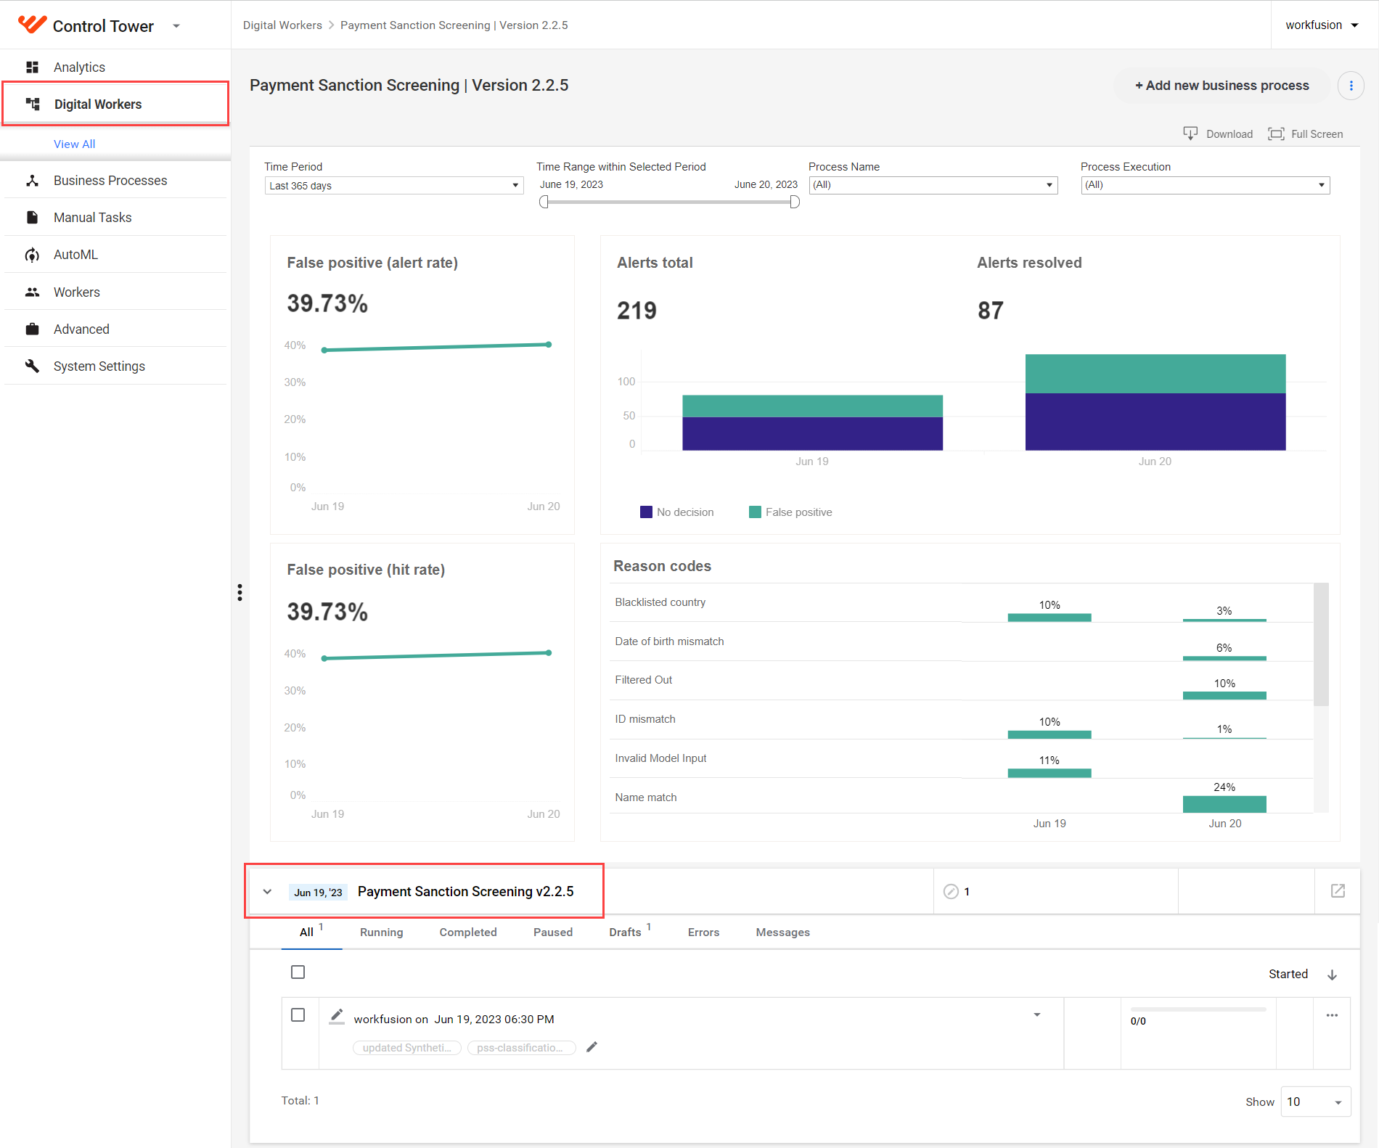Open the Process Name dropdown
Image resolution: width=1379 pixels, height=1148 pixels.
(933, 185)
